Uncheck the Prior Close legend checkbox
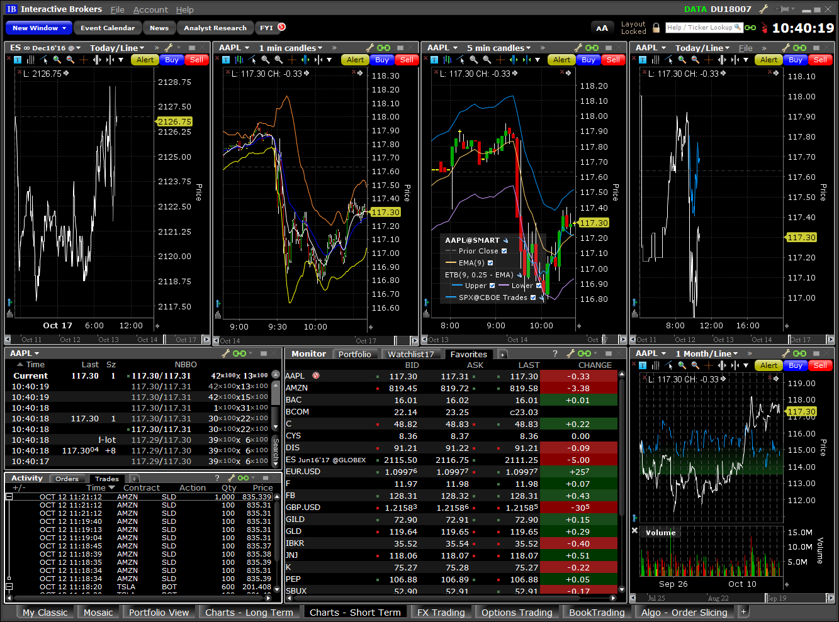 (504, 251)
